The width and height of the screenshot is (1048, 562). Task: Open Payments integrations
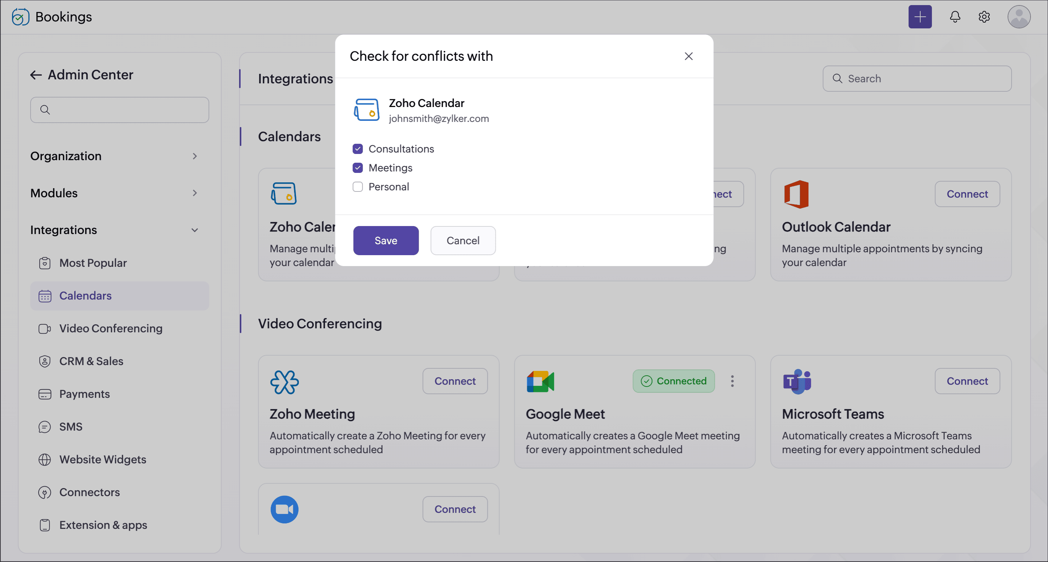[120, 394]
